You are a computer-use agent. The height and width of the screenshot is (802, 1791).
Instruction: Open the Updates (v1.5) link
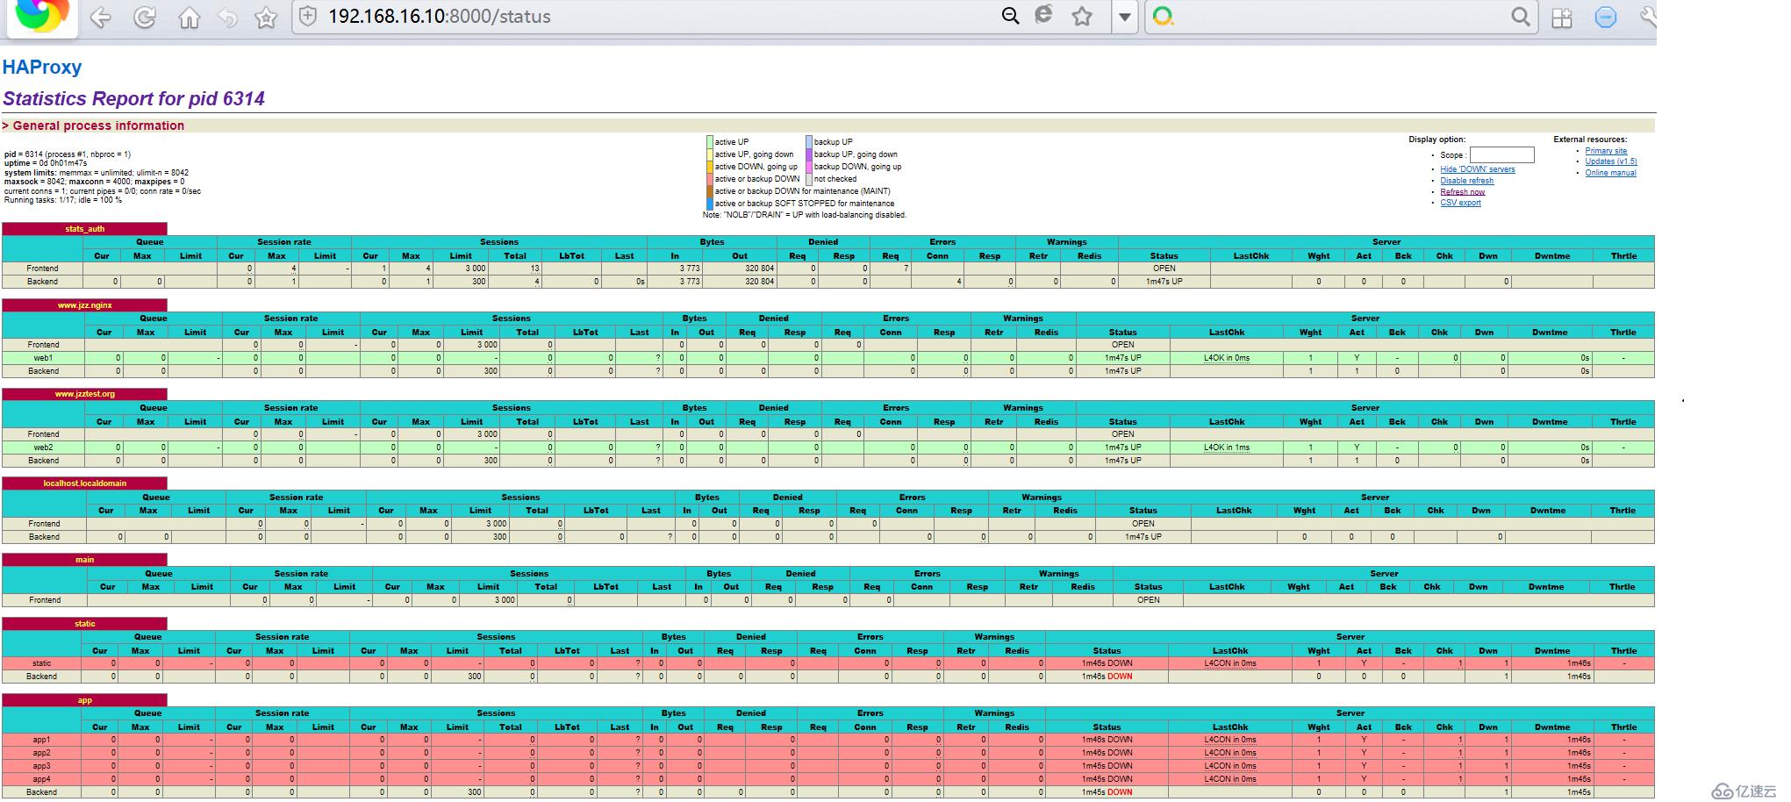click(x=1611, y=161)
